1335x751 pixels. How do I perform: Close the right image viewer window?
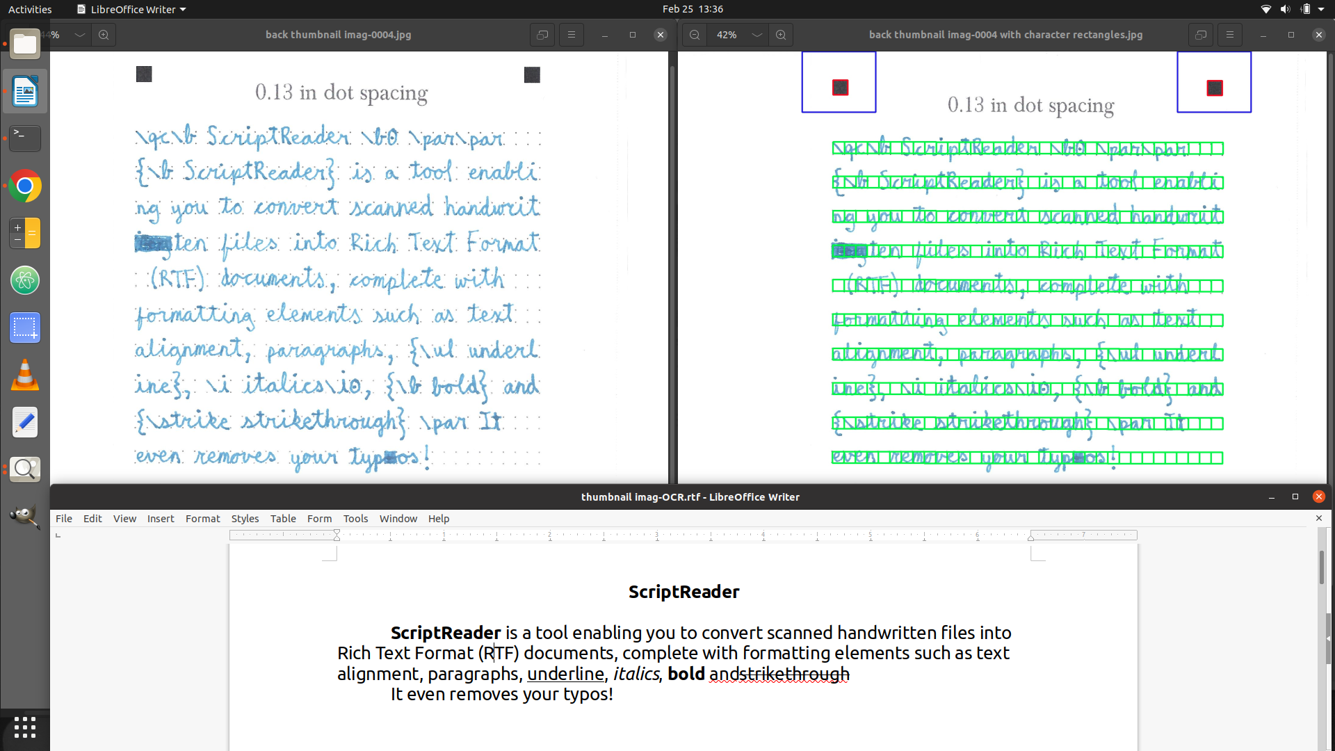1319,35
